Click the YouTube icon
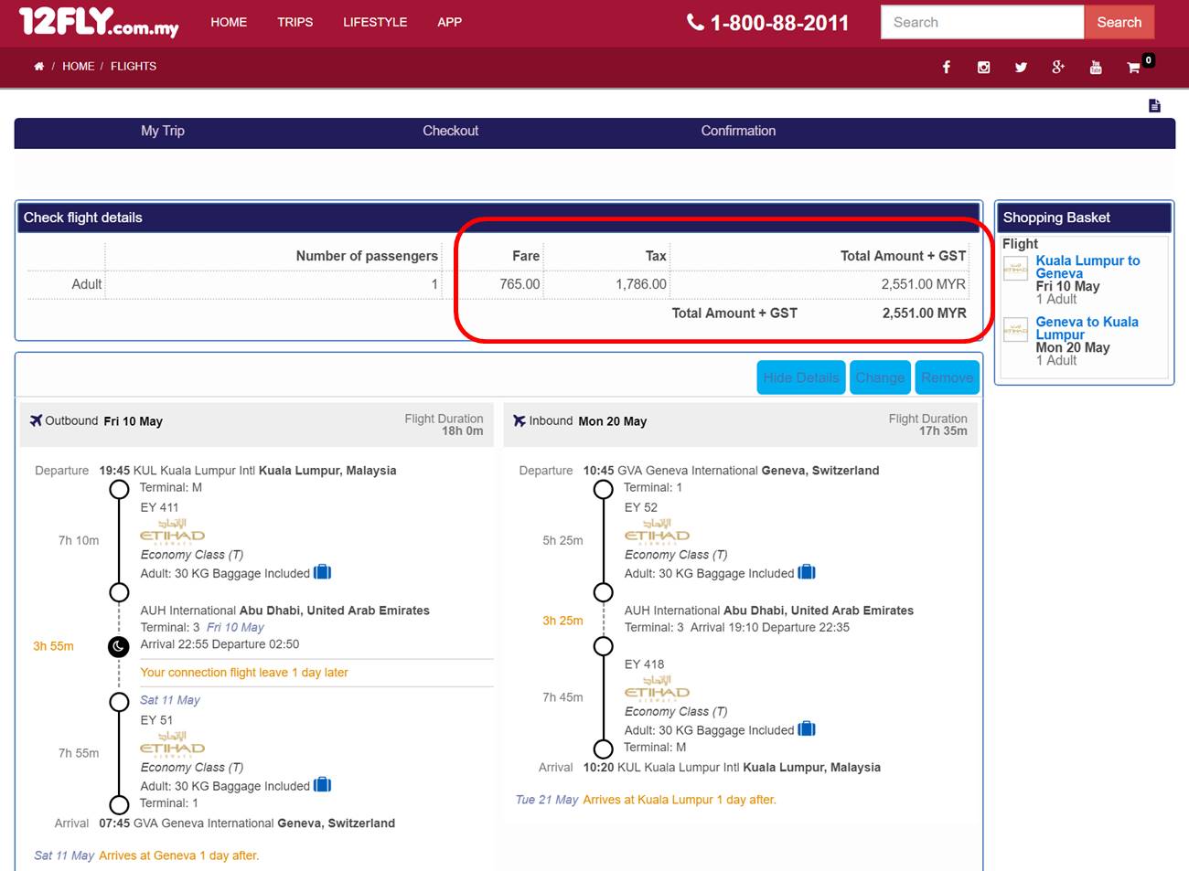1189x871 pixels. coord(1096,67)
